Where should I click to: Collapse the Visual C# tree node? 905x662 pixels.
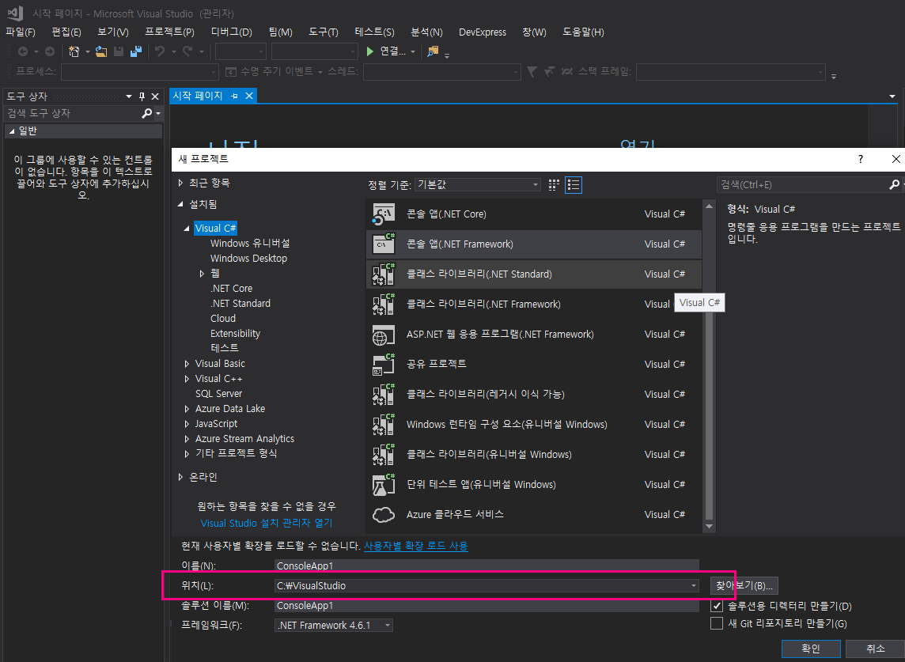(x=187, y=229)
